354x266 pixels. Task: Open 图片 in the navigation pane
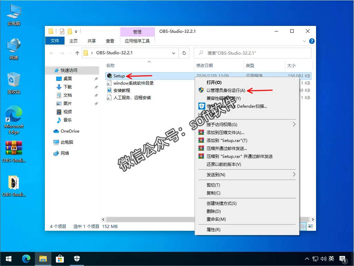(x=68, y=104)
